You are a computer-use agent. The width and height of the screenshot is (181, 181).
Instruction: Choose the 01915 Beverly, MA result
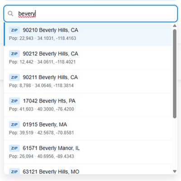88,129
